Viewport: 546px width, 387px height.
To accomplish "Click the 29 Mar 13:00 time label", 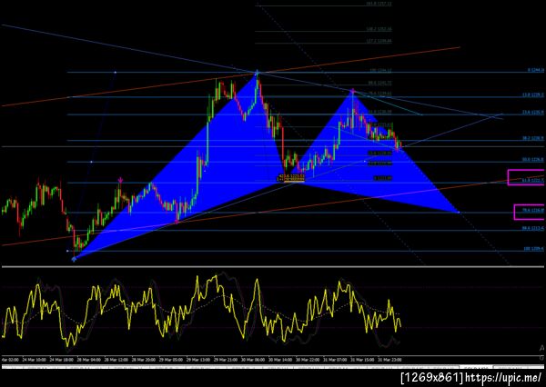I will click(x=198, y=360).
